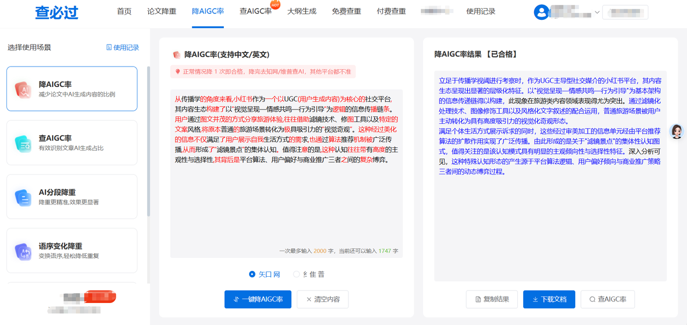Click inside the result text area

coord(550,176)
